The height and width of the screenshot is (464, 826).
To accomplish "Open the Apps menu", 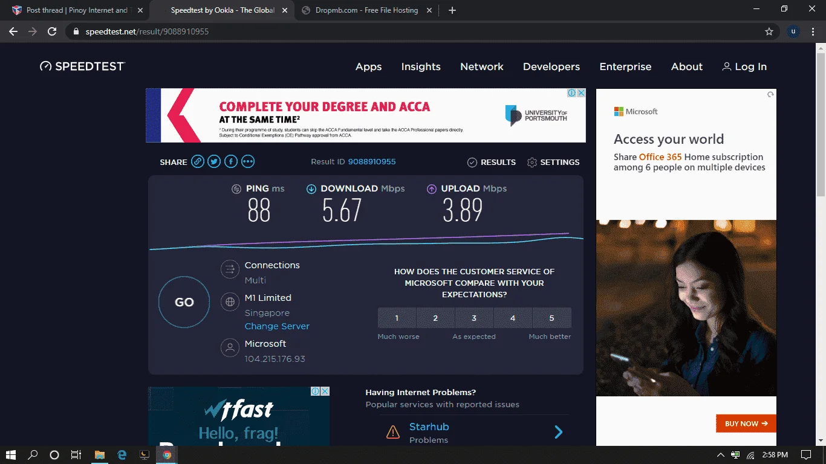I will (368, 66).
